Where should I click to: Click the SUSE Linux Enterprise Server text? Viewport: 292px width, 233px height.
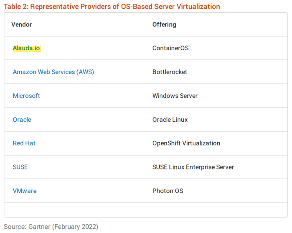[x=193, y=167]
